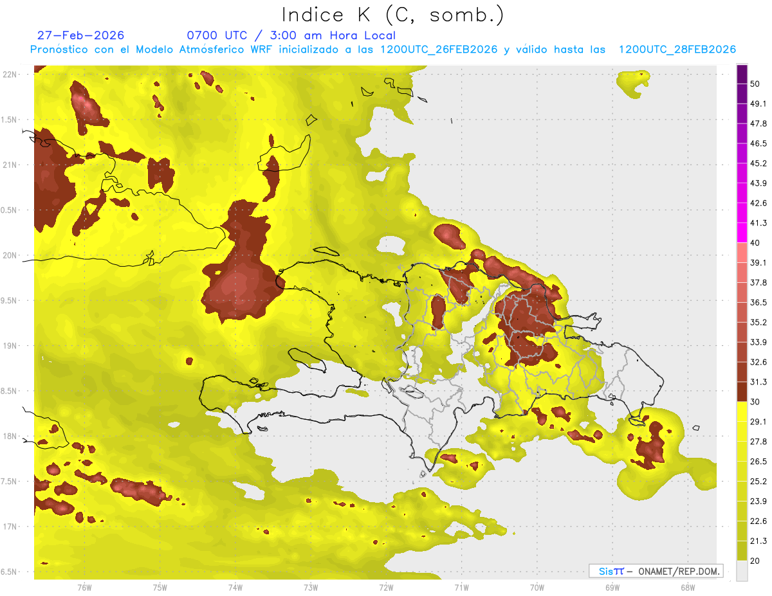The image size is (772, 596).
Task: Click the bright yellow swatch between 29.1 and 30
Action: [742, 411]
